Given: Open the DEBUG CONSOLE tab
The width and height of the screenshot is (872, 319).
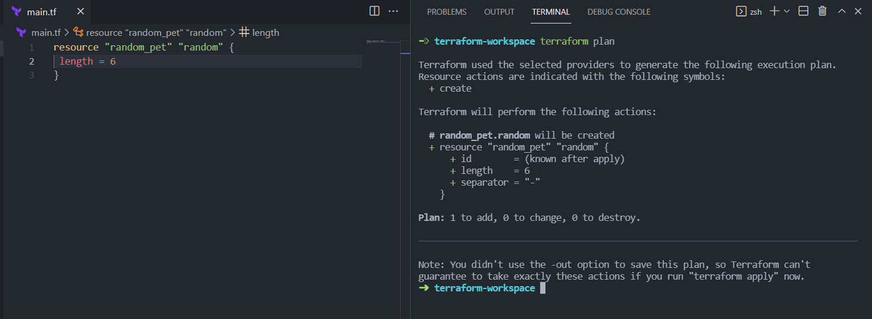Looking at the screenshot, I should pyautogui.click(x=618, y=12).
